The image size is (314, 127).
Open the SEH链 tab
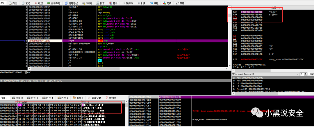pos(87,3)
